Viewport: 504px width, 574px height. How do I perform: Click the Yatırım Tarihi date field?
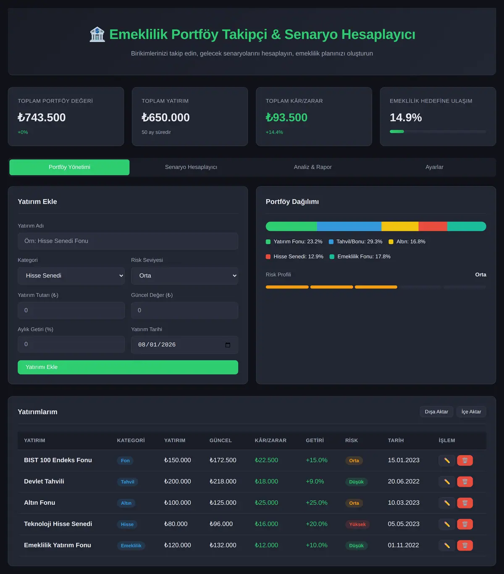[x=184, y=345]
